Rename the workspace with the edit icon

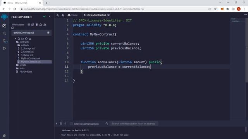pyautogui.click(x=33, y=25)
